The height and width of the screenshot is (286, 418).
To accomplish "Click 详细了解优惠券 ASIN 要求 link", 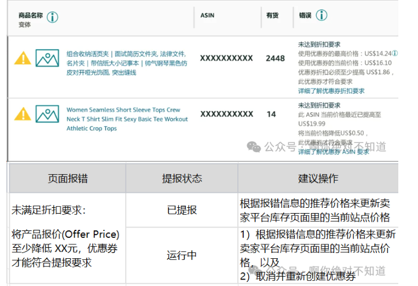I will coord(333,152).
